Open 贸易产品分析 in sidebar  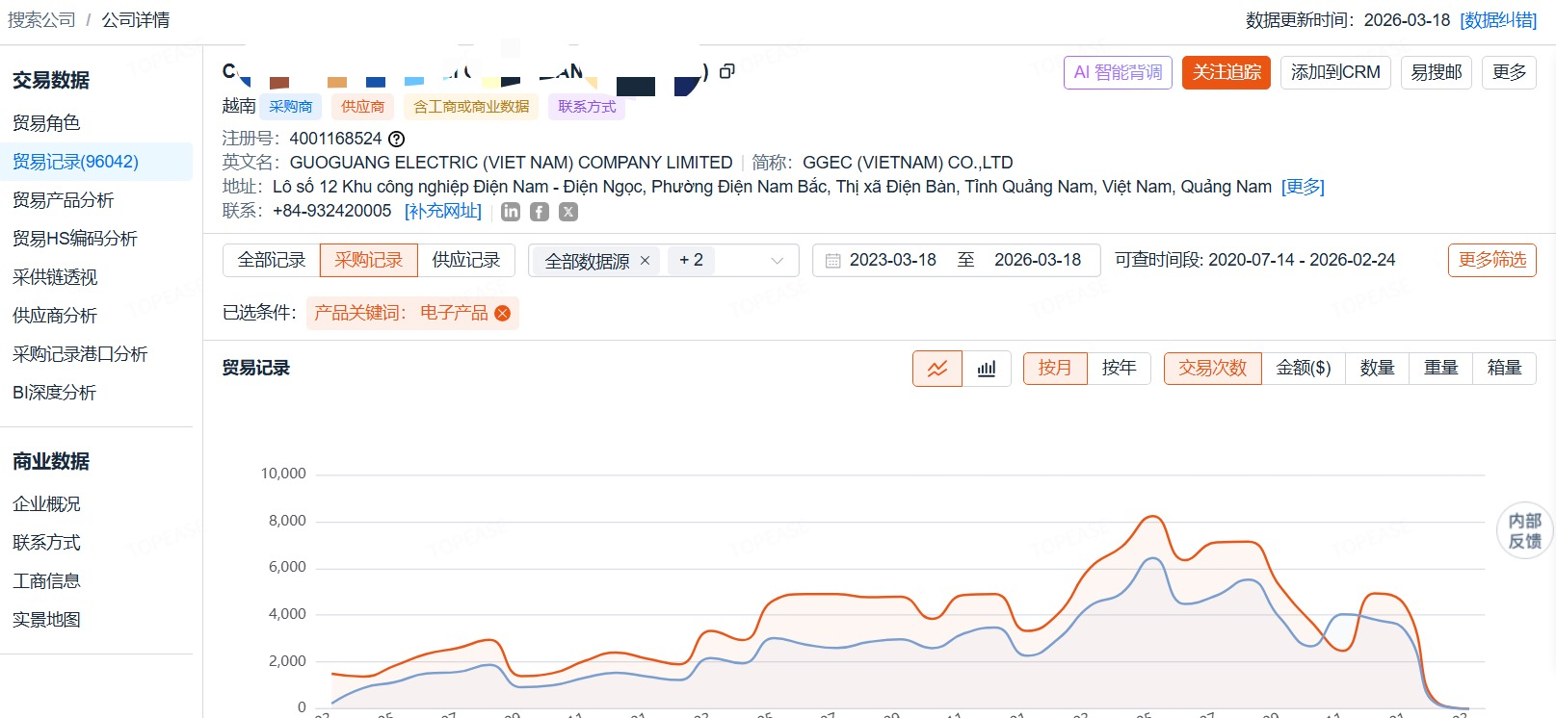coord(64,200)
